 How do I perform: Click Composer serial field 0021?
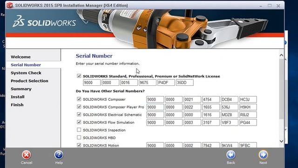[192, 99]
